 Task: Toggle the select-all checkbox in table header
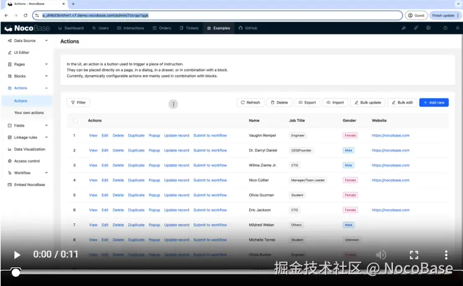[75, 120]
